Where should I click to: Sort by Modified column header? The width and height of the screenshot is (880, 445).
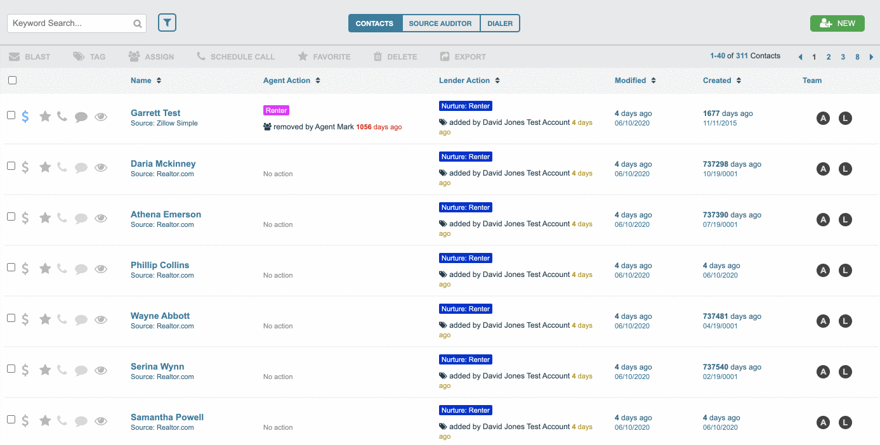[x=634, y=81]
